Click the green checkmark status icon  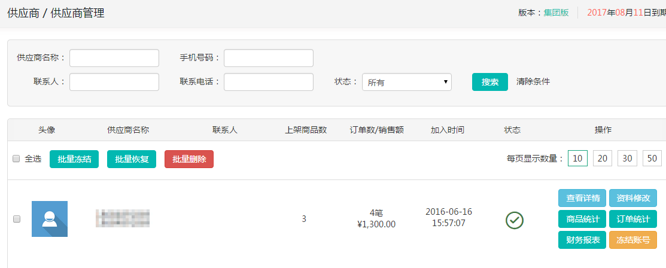click(515, 220)
